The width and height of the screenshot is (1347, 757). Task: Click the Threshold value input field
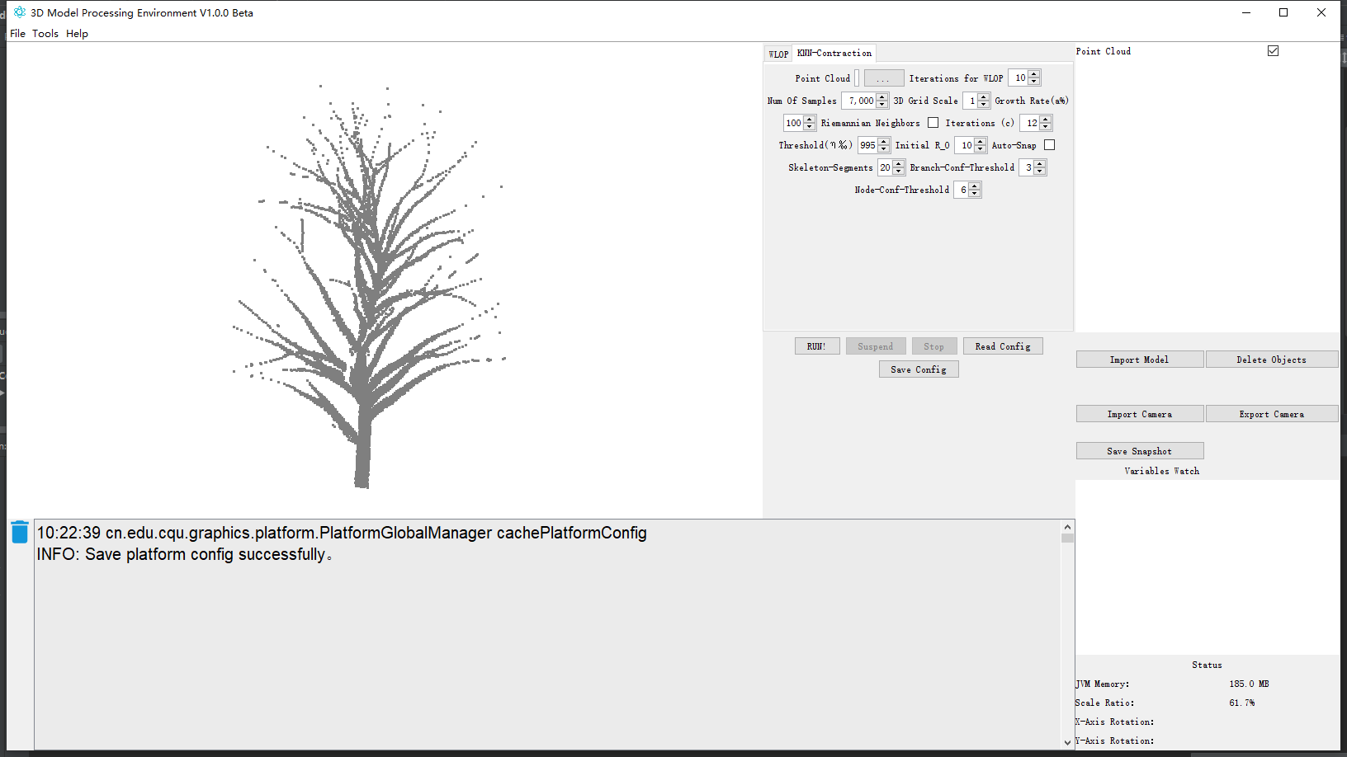[867, 145]
